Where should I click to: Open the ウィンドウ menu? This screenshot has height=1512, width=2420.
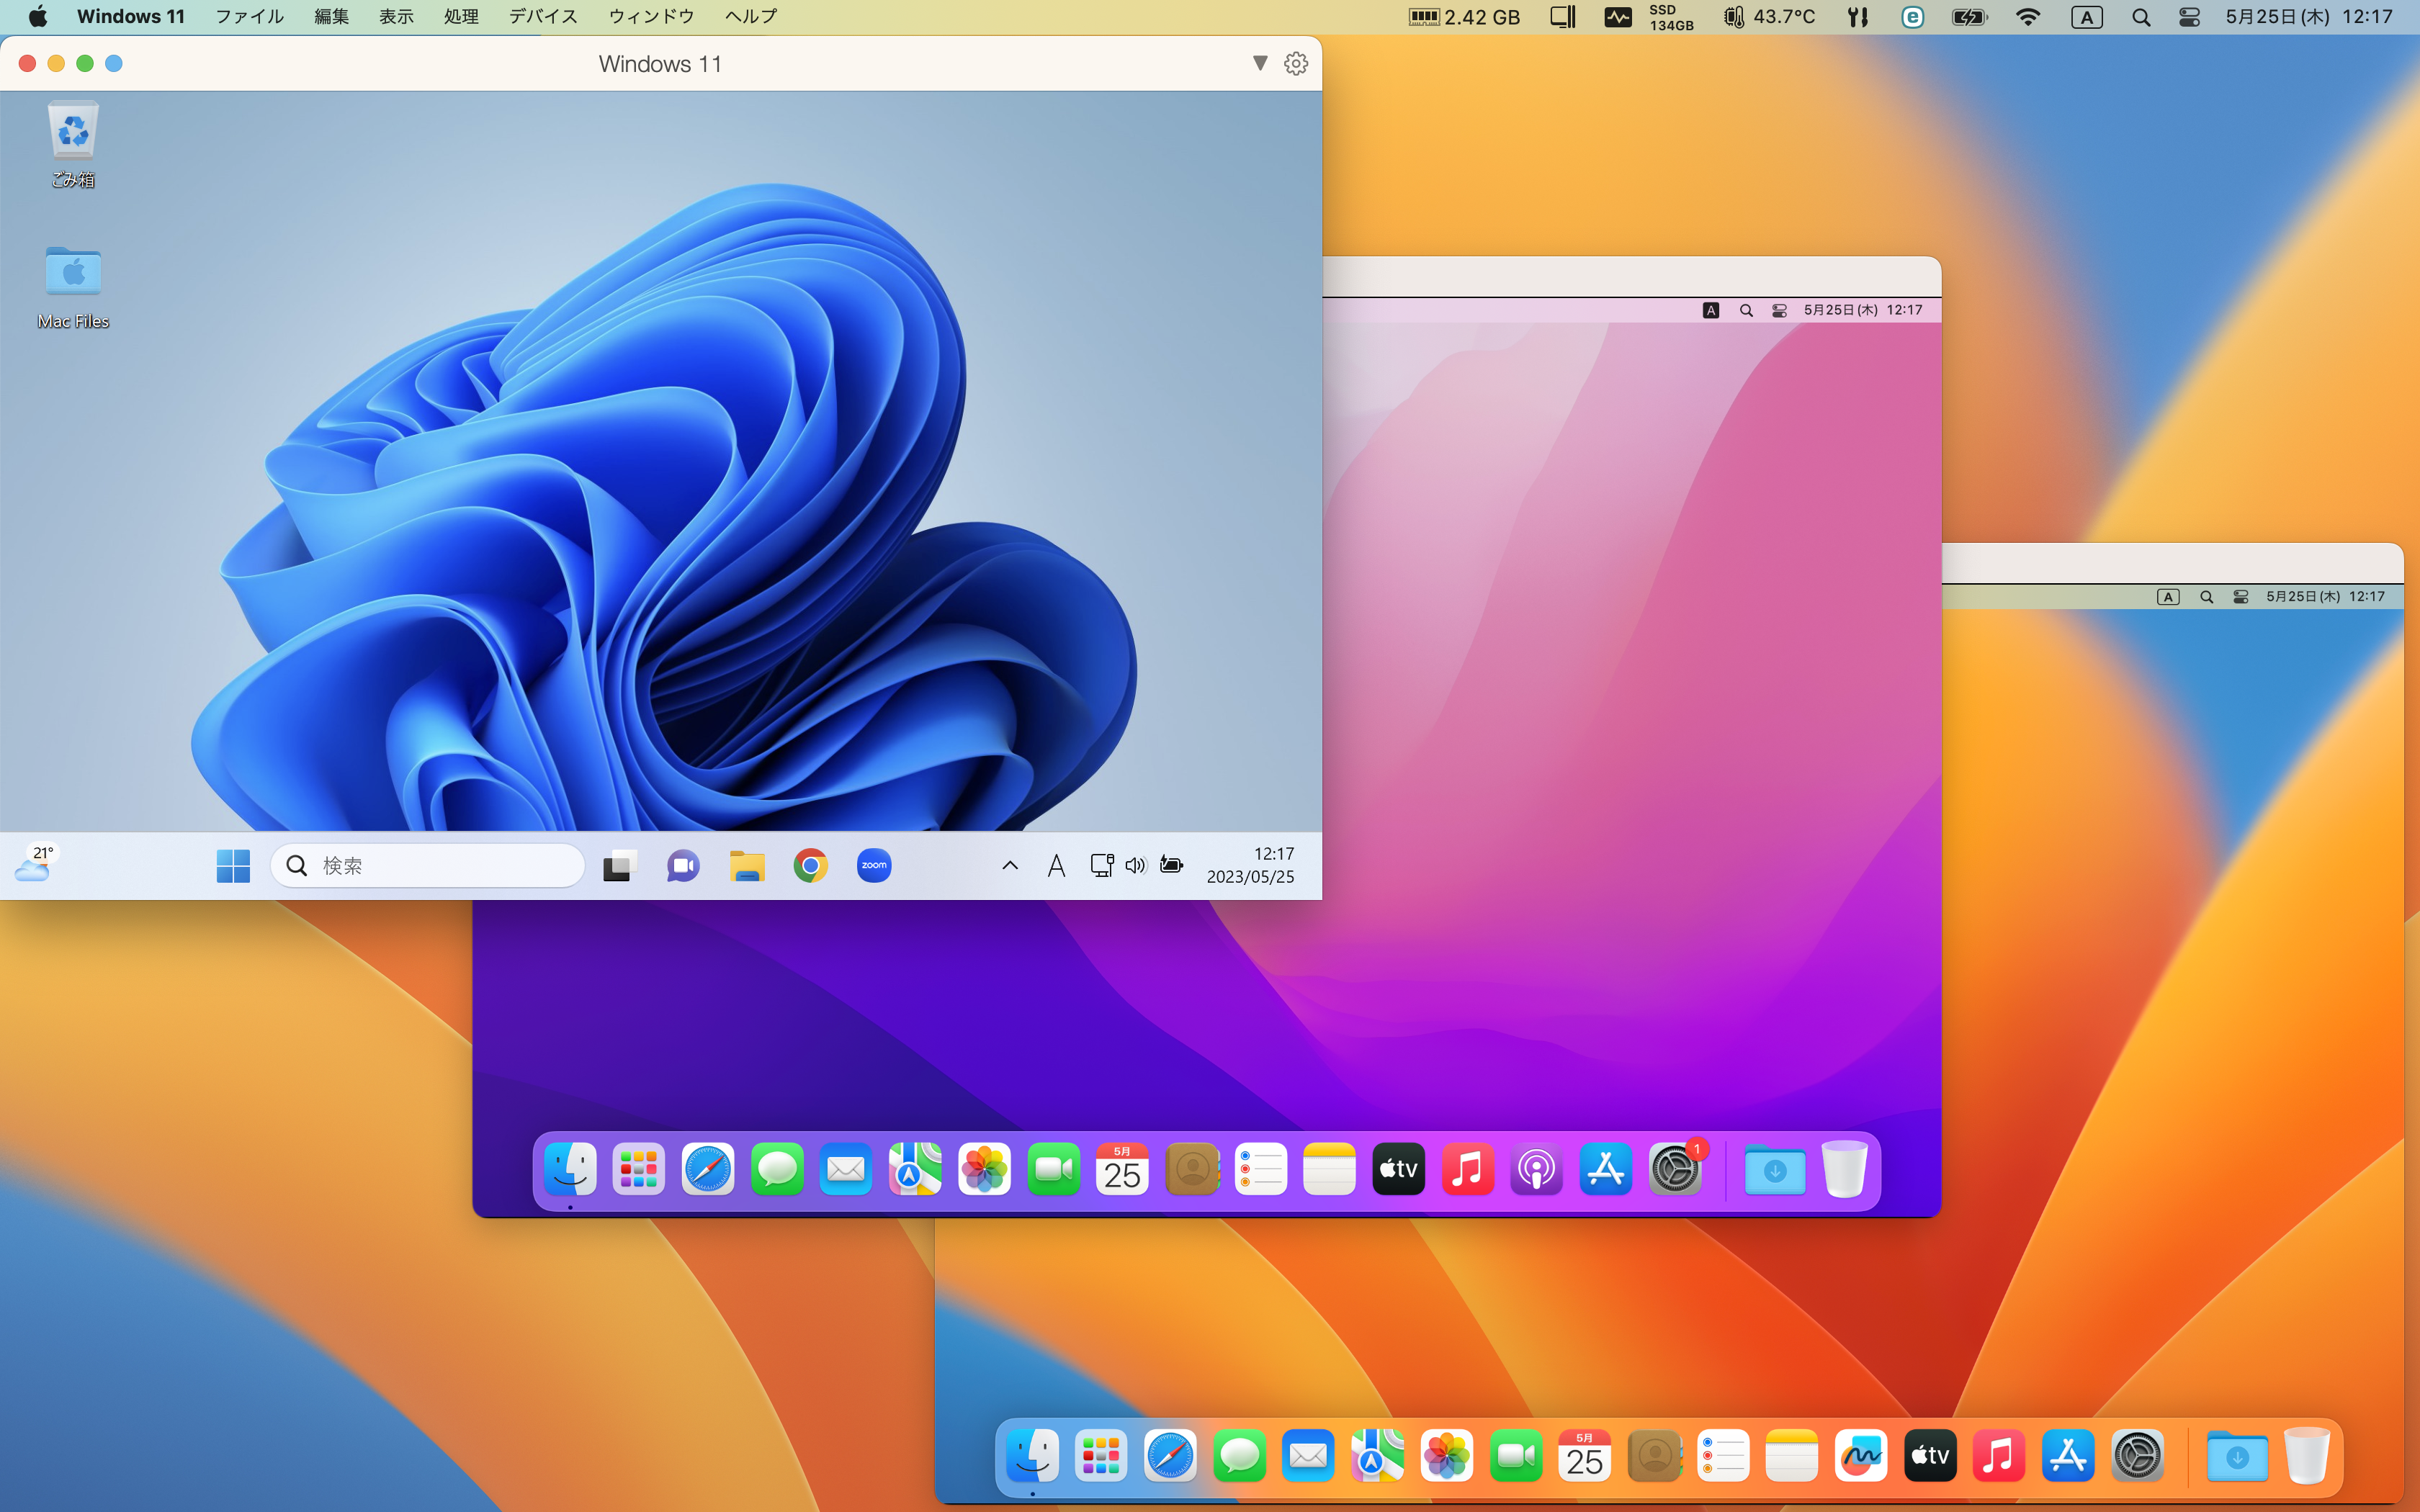651,17
